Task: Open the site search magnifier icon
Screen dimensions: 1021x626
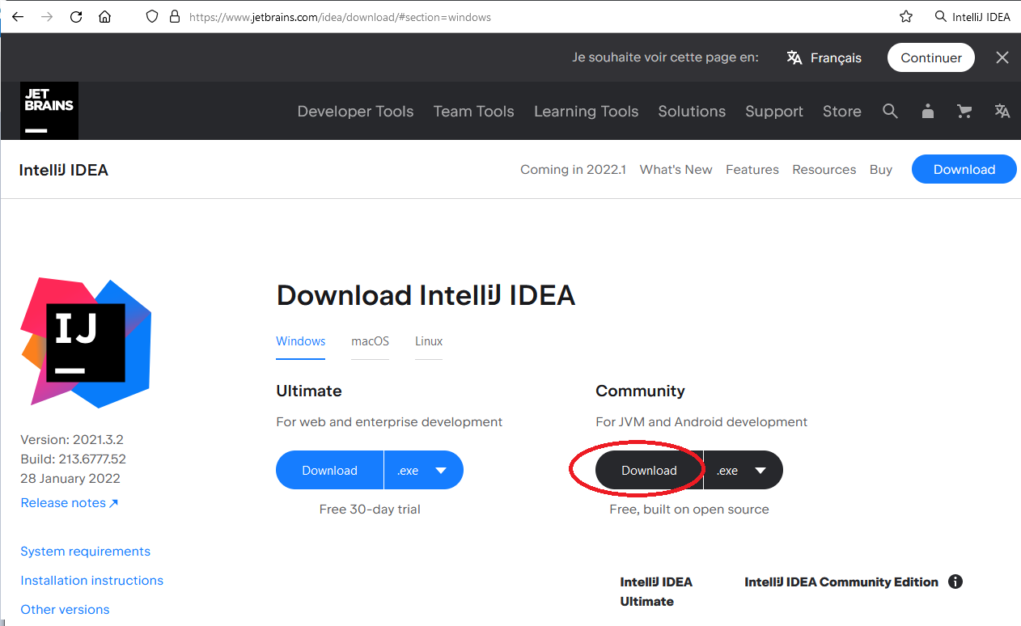Action: [890, 112]
